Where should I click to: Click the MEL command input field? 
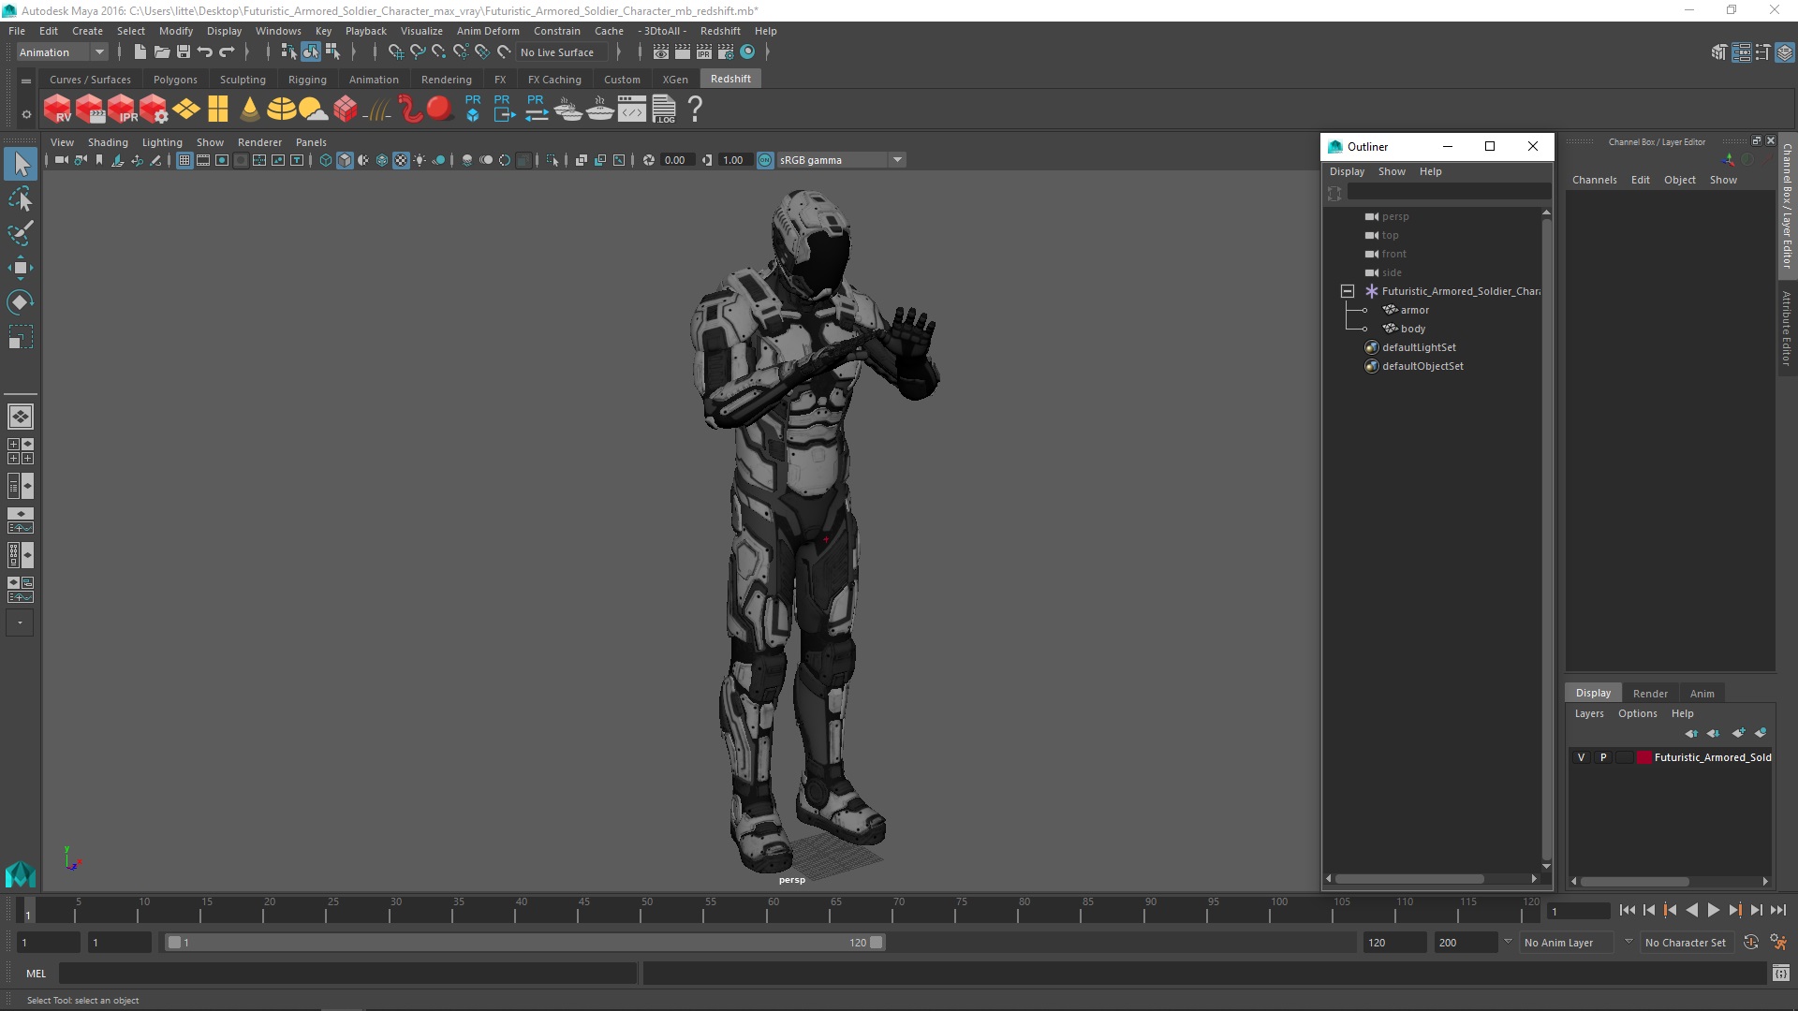348,974
